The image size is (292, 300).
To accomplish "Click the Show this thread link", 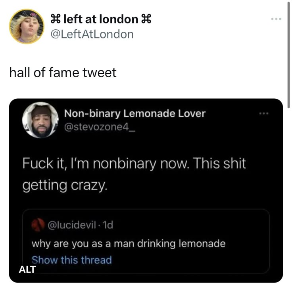I will tap(72, 260).
